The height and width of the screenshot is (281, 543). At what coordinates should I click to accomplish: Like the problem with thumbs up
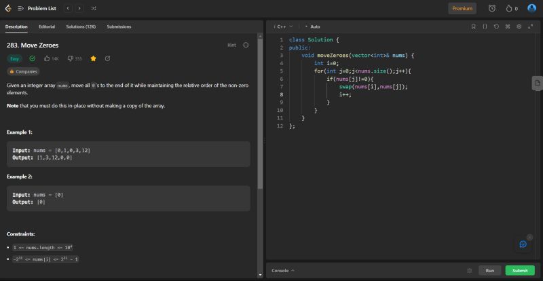pos(52,59)
